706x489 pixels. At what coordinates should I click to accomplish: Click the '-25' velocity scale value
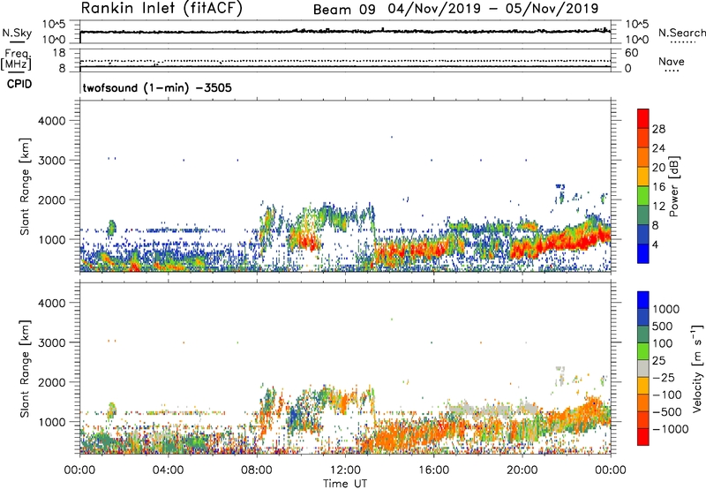(665, 378)
